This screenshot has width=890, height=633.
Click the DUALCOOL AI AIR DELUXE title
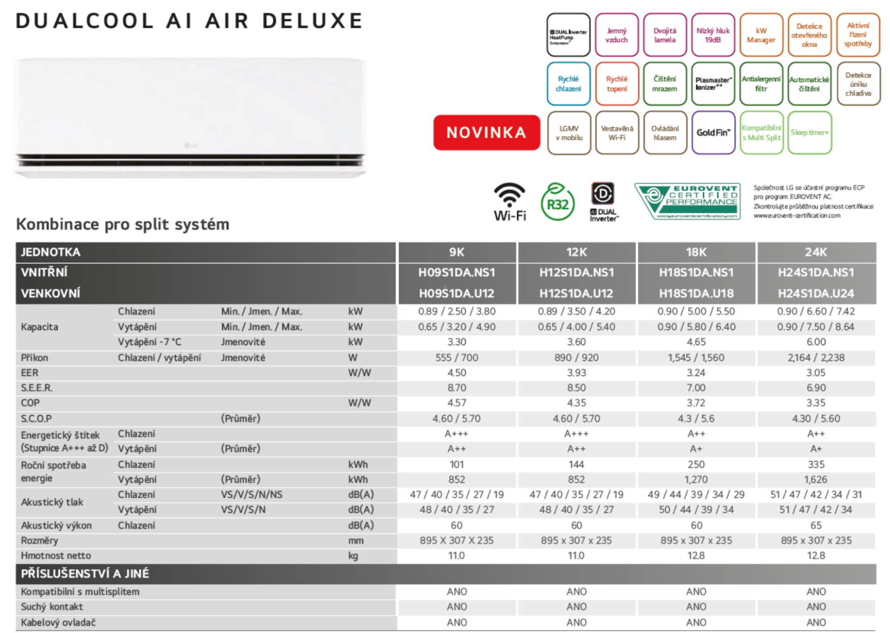(x=189, y=21)
